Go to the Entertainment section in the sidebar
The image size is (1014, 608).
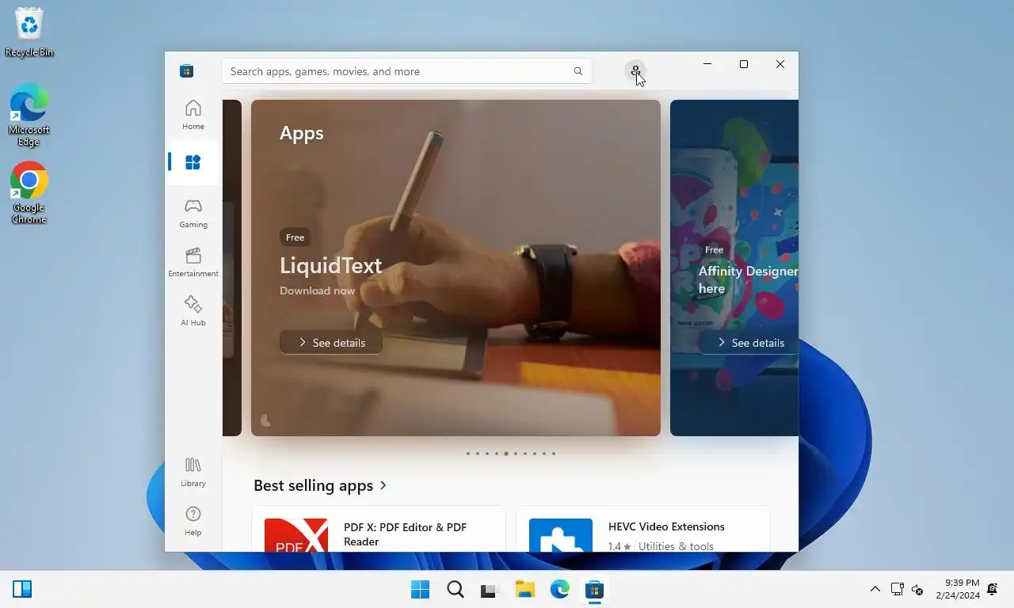pos(193,262)
